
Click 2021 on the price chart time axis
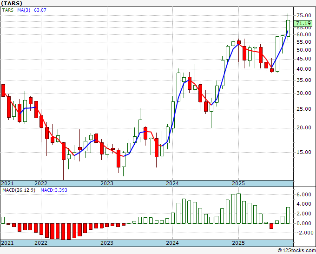(7, 183)
